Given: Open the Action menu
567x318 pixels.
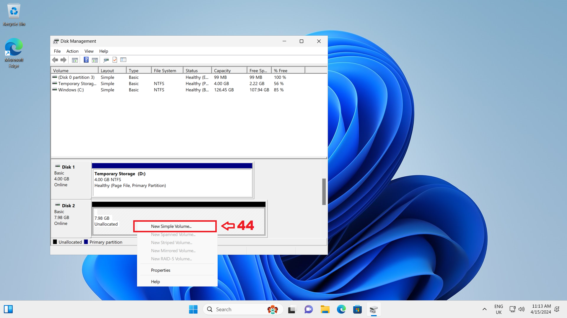Looking at the screenshot, I should pos(72,51).
